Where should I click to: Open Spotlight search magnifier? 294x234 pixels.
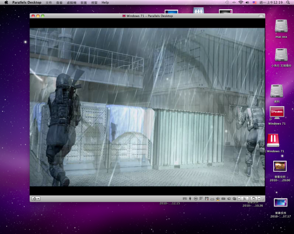[x=288, y=2]
